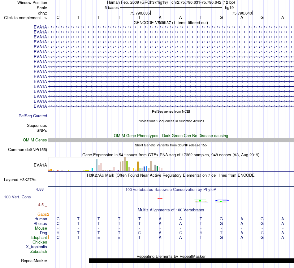The height and width of the screenshot is (268, 294).
Task: Click the Zebrafish species row label
Action: click(x=38, y=252)
